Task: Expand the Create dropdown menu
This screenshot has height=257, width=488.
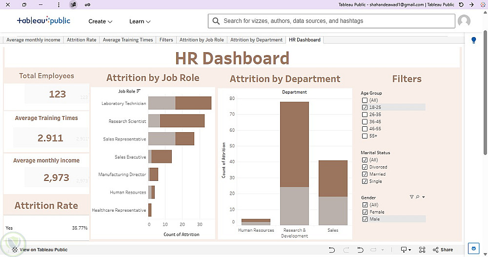Action: click(x=100, y=21)
